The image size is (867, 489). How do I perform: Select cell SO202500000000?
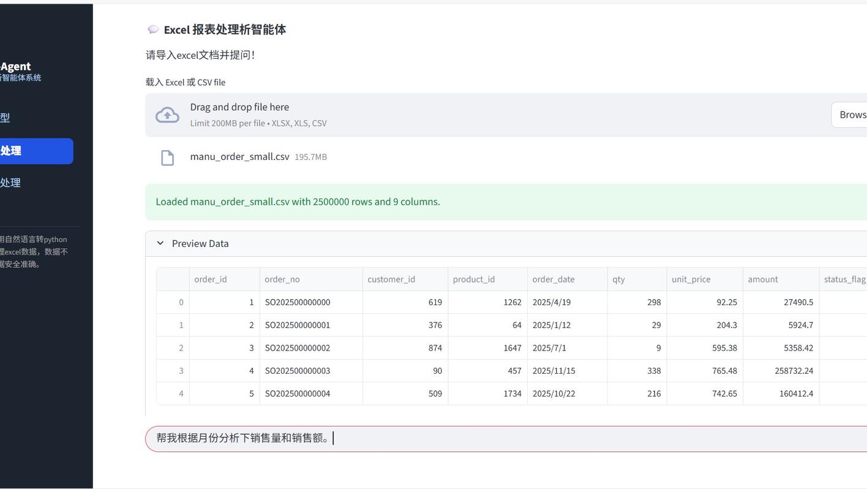tap(311, 302)
